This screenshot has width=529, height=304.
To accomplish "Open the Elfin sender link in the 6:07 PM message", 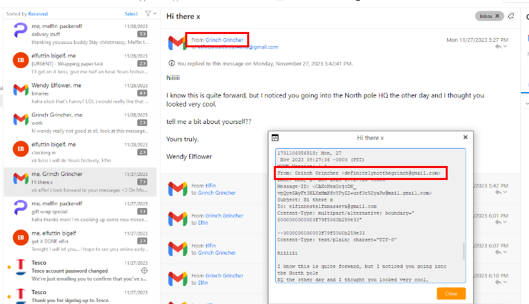I will (211, 245).
